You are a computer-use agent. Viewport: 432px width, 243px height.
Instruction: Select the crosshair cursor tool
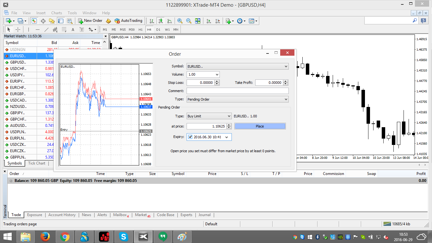pyautogui.click(x=18, y=29)
